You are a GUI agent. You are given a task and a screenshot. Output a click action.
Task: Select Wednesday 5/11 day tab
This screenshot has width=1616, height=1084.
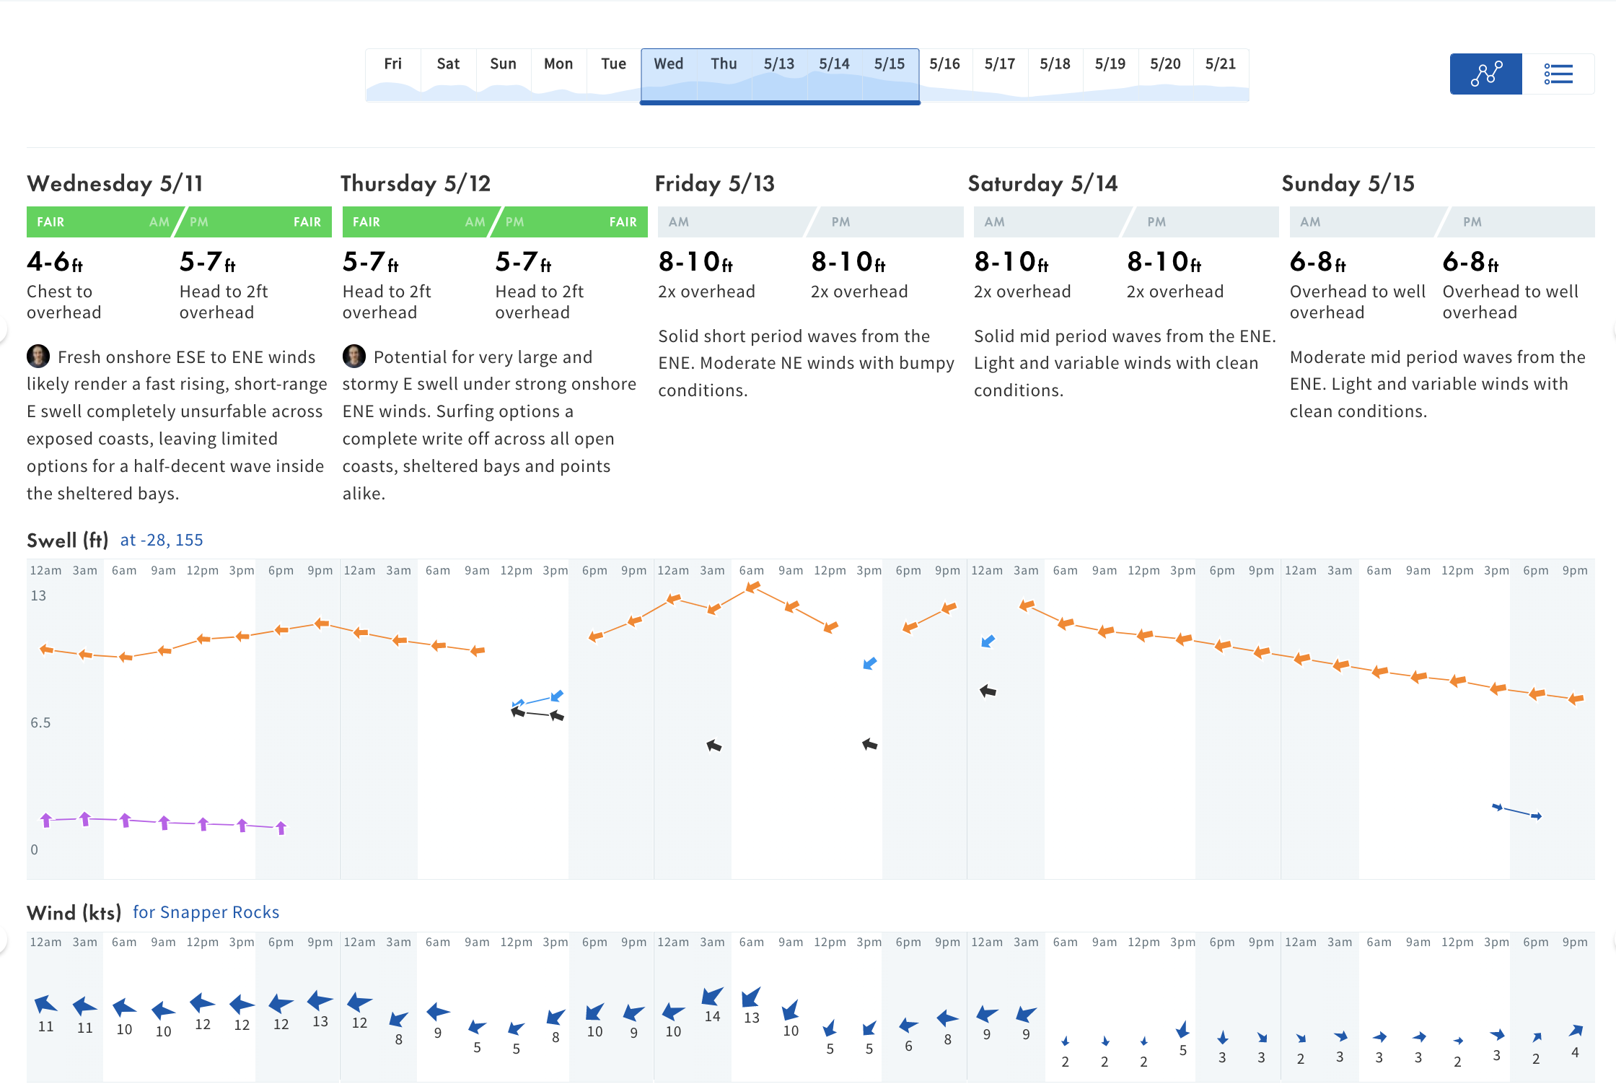pos(668,63)
